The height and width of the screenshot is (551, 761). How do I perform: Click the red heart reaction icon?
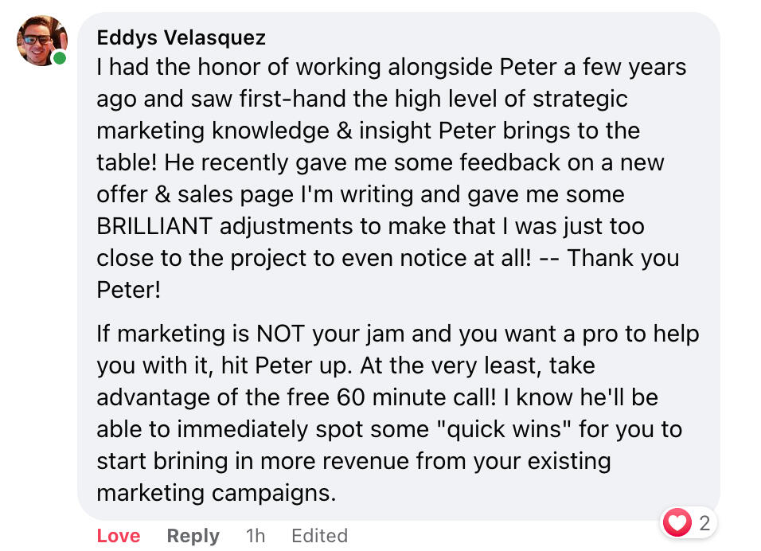677,523
